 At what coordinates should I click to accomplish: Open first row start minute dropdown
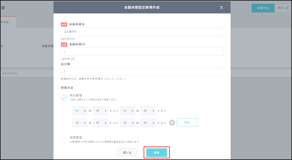(100, 111)
